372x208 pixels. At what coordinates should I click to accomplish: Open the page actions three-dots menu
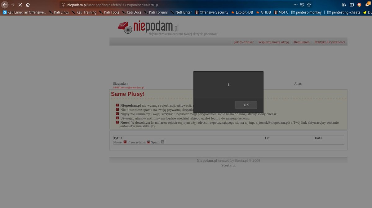tap(295, 5)
